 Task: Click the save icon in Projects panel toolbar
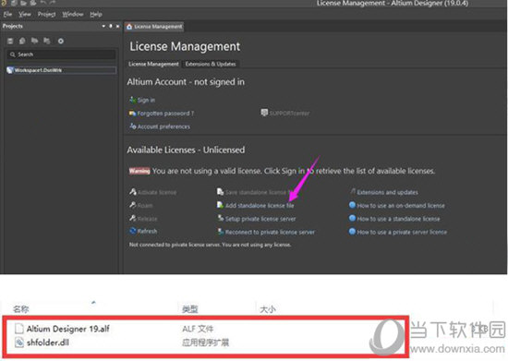(x=10, y=41)
